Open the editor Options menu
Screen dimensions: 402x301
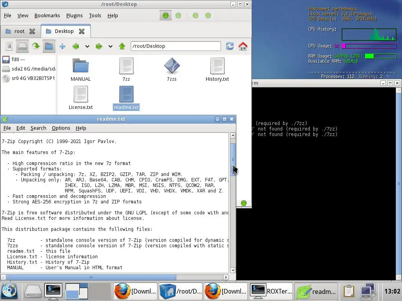61,128
